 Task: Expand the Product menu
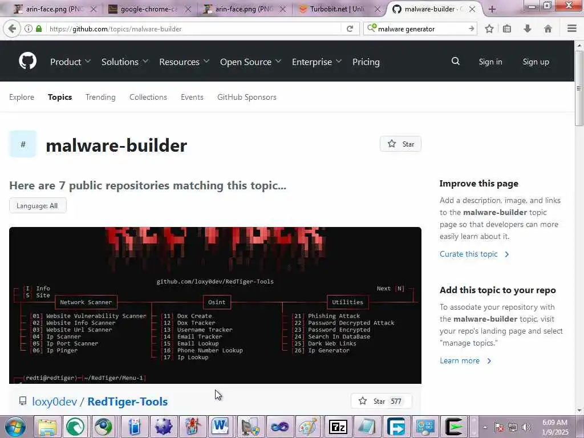coord(70,62)
